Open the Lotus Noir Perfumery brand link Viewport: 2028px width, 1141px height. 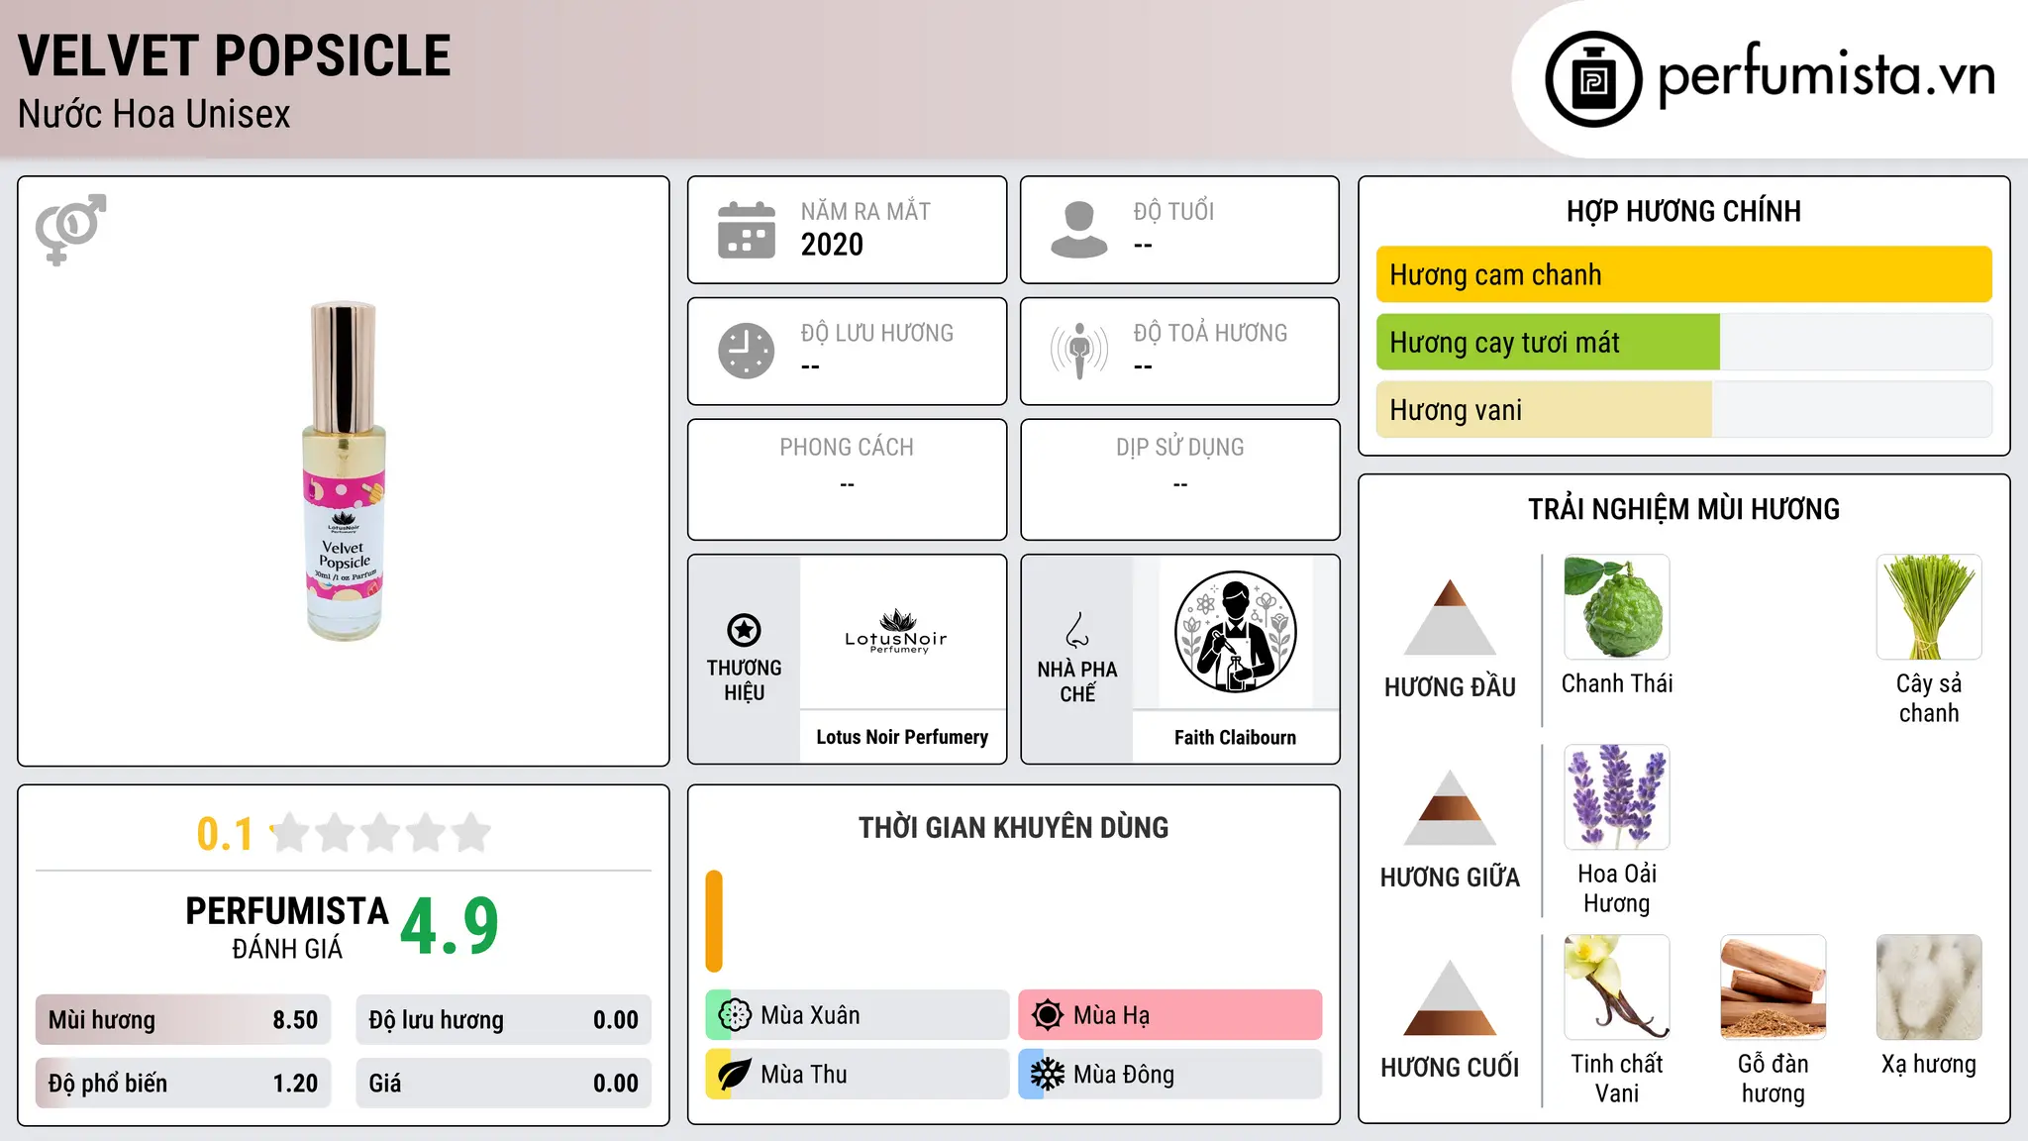(902, 737)
